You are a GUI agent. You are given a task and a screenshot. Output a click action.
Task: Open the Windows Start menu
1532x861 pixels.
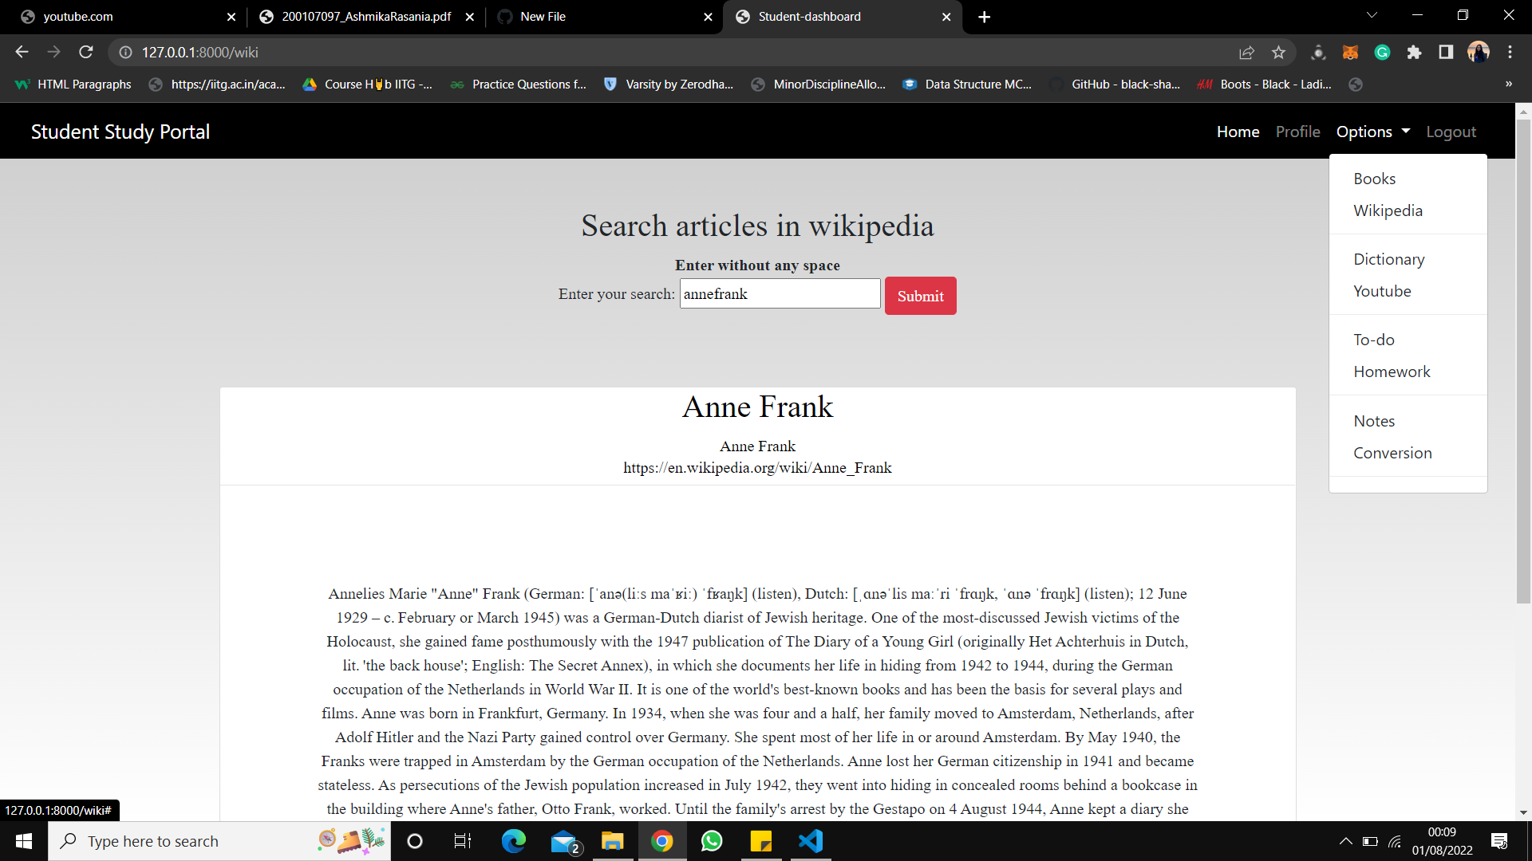click(x=24, y=841)
